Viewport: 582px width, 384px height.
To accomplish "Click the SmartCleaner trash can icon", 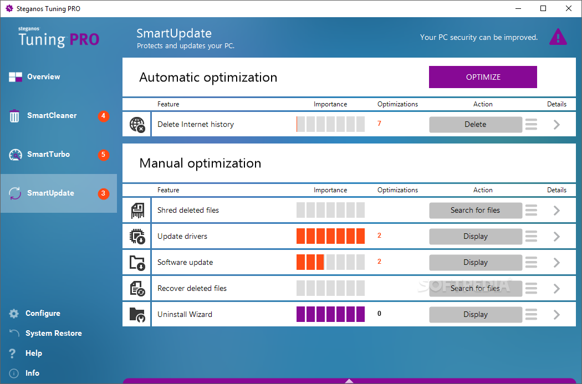I will [14, 116].
